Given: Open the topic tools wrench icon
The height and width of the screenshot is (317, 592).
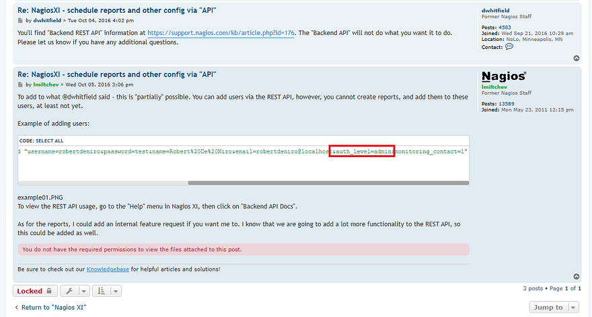Looking at the screenshot, I should coord(69,291).
